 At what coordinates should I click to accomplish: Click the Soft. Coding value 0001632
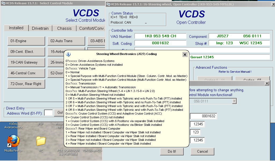click(160, 43)
